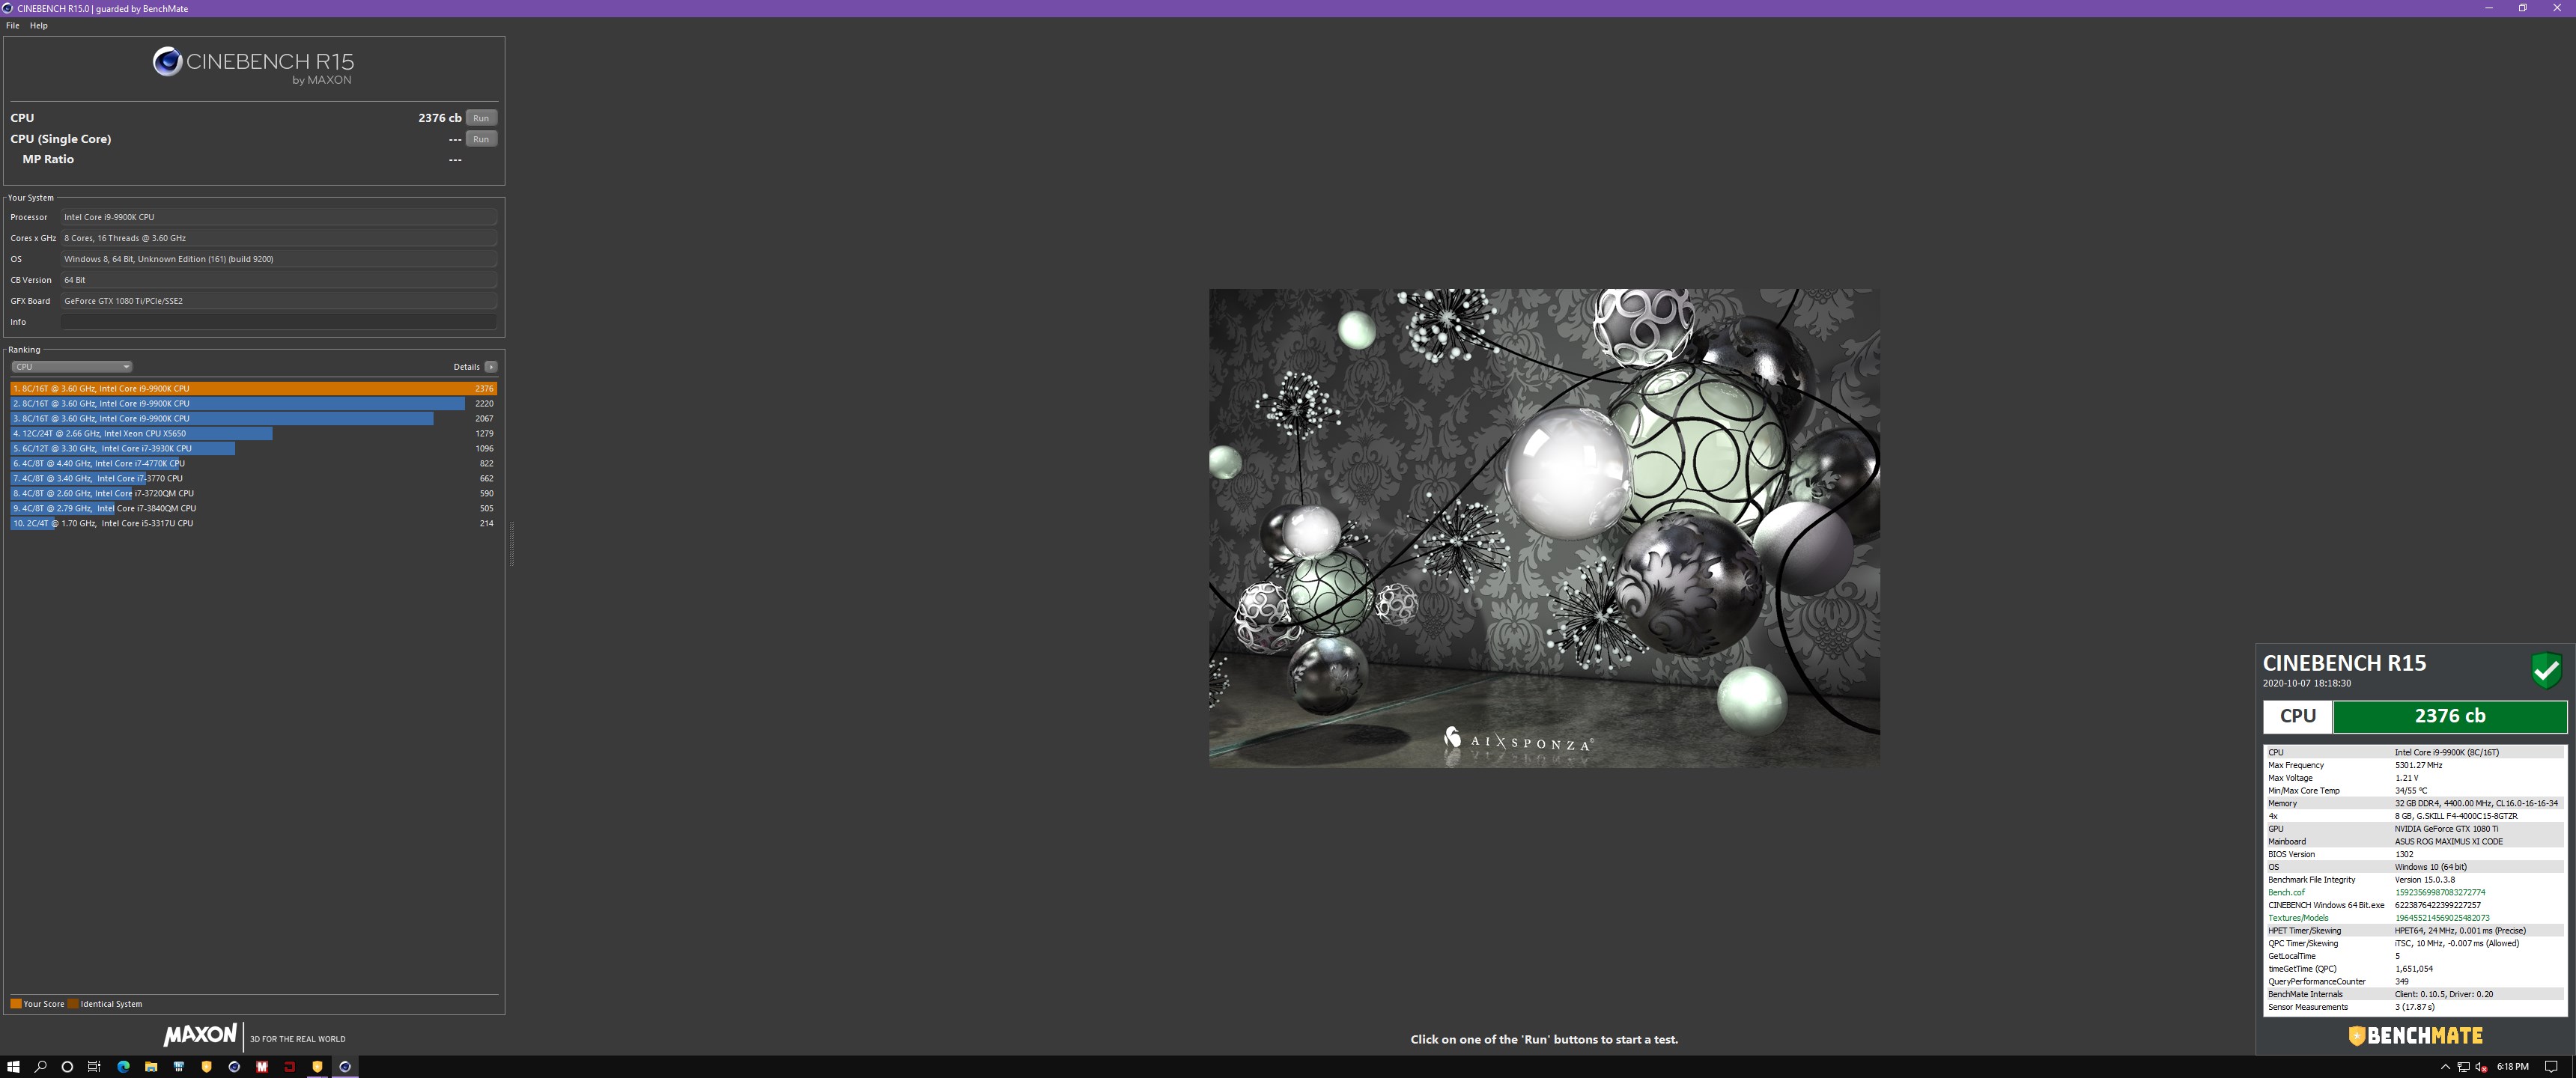Run the multi-core CPU test
The height and width of the screenshot is (1078, 2576).
pyautogui.click(x=481, y=118)
